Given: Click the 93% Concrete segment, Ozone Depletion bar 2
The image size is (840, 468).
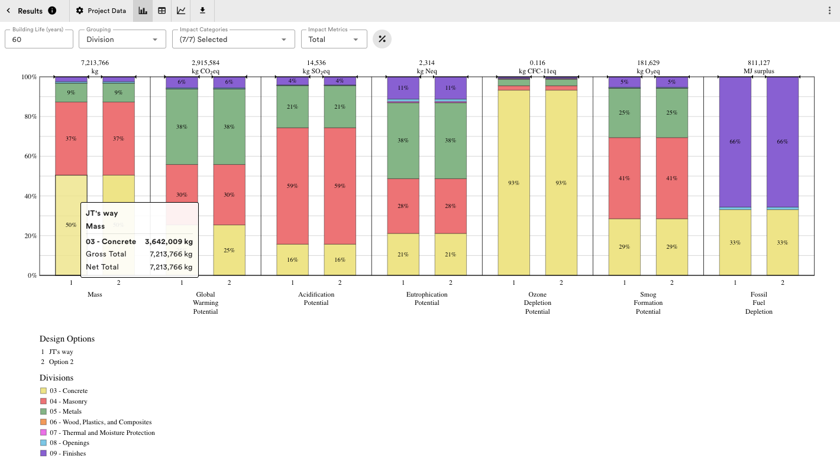Looking at the screenshot, I should (561, 183).
